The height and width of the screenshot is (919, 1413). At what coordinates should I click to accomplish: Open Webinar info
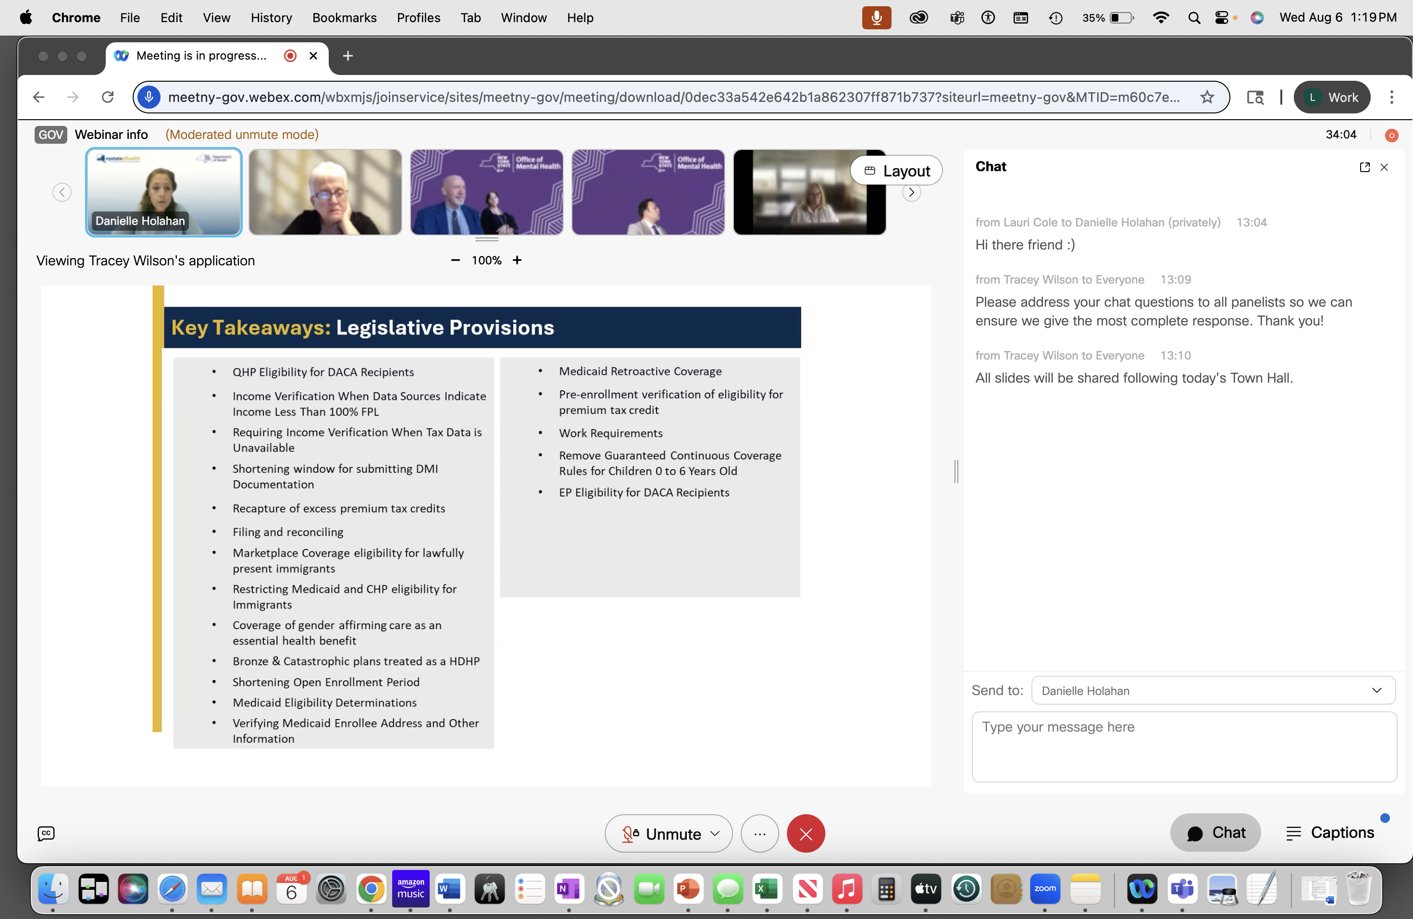111,135
